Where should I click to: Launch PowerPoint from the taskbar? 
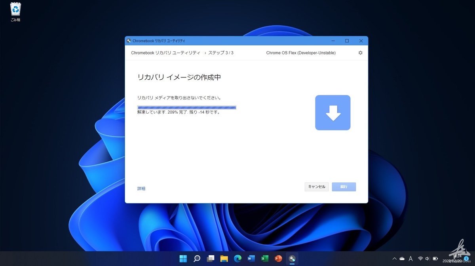278,259
